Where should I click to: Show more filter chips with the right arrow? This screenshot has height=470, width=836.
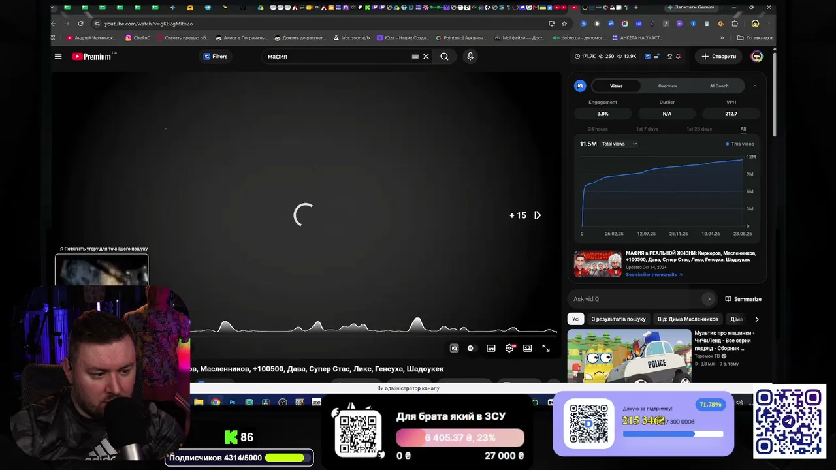[757, 319]
